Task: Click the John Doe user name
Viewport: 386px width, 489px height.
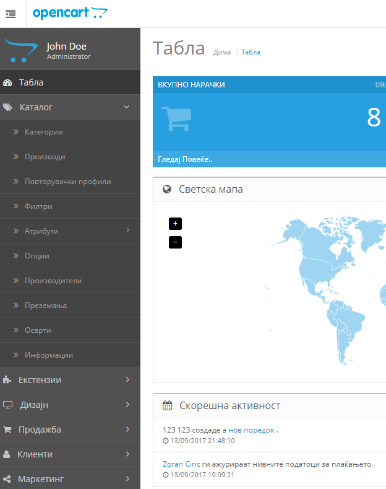Action: (66, 46)
